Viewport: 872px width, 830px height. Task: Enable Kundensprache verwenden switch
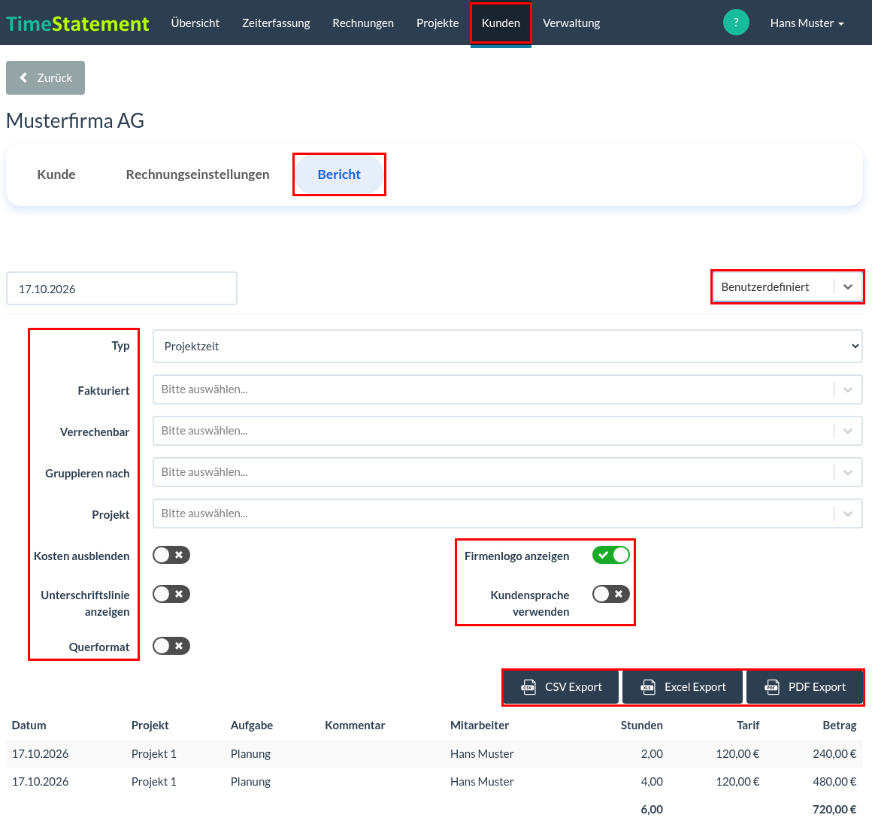pyautogui.click(x=610, y=594)
